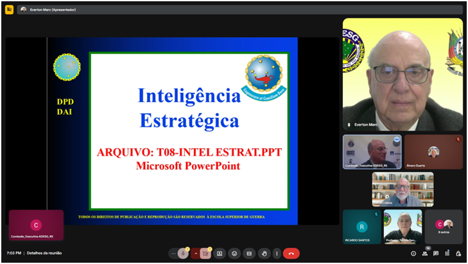Open the 8 outros participants tile
Viewport: 468px width, 264px height.
[x=444, y=227]
